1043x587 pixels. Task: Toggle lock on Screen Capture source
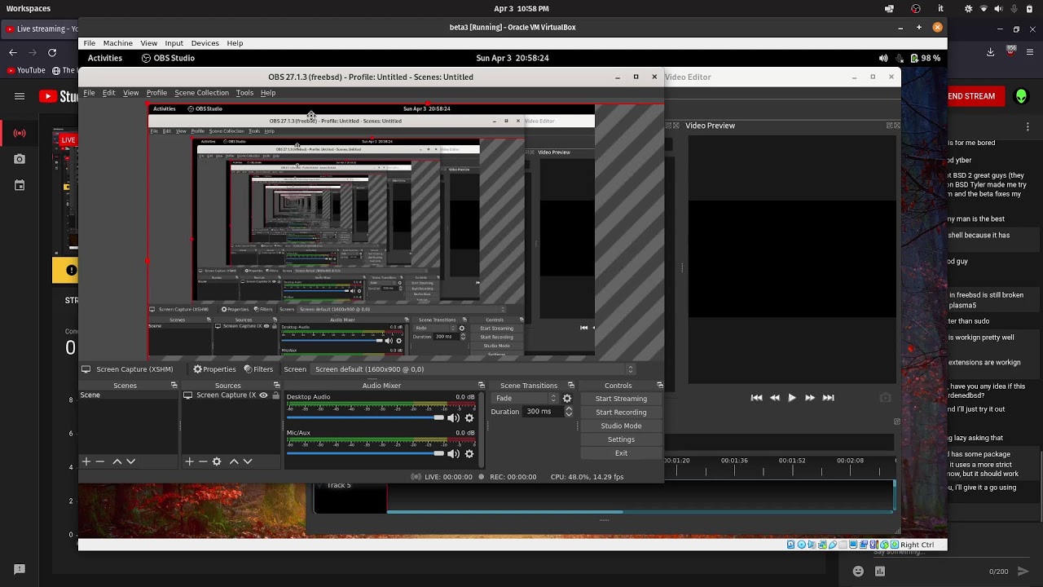[275, 395]
